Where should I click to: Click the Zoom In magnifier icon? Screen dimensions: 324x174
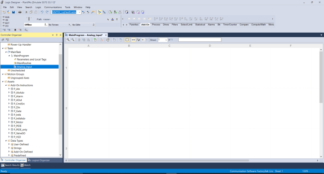[x=68, y=40]
